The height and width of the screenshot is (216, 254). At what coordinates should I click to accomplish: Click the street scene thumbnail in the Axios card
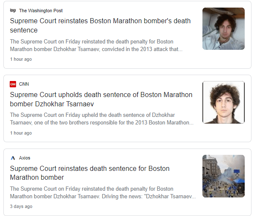(223, 176)
